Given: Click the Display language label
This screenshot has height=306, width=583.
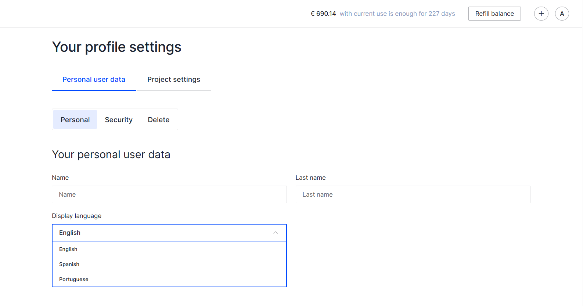Looking at the screenshot, I should pyautogui.click(x=76, y=216).
